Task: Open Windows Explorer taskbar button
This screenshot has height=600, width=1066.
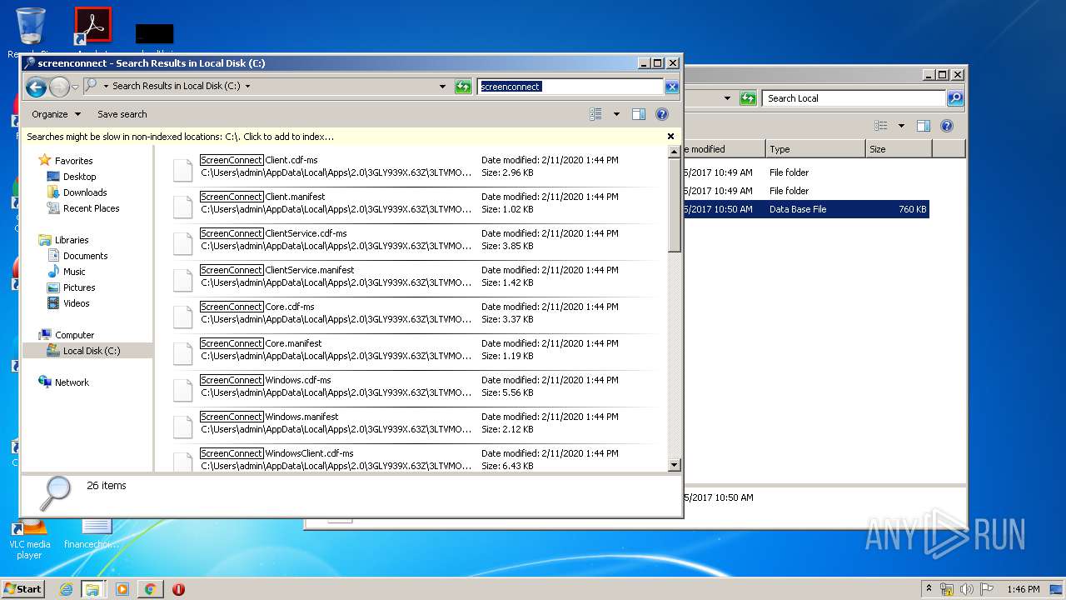Action: coord(92,589)
